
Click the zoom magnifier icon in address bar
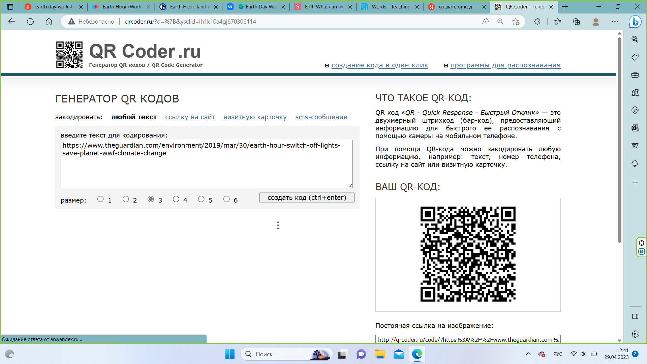click(500, 22)
